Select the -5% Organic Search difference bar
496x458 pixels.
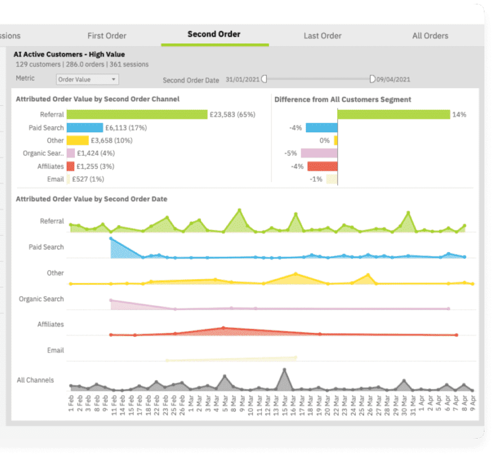click(x=319, y=153)
